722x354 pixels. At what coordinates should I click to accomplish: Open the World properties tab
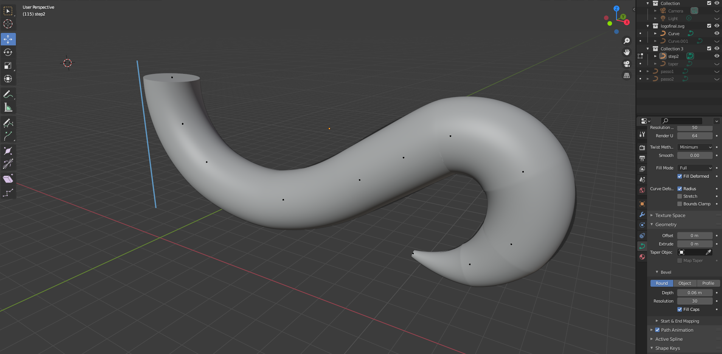coord(642,190)
